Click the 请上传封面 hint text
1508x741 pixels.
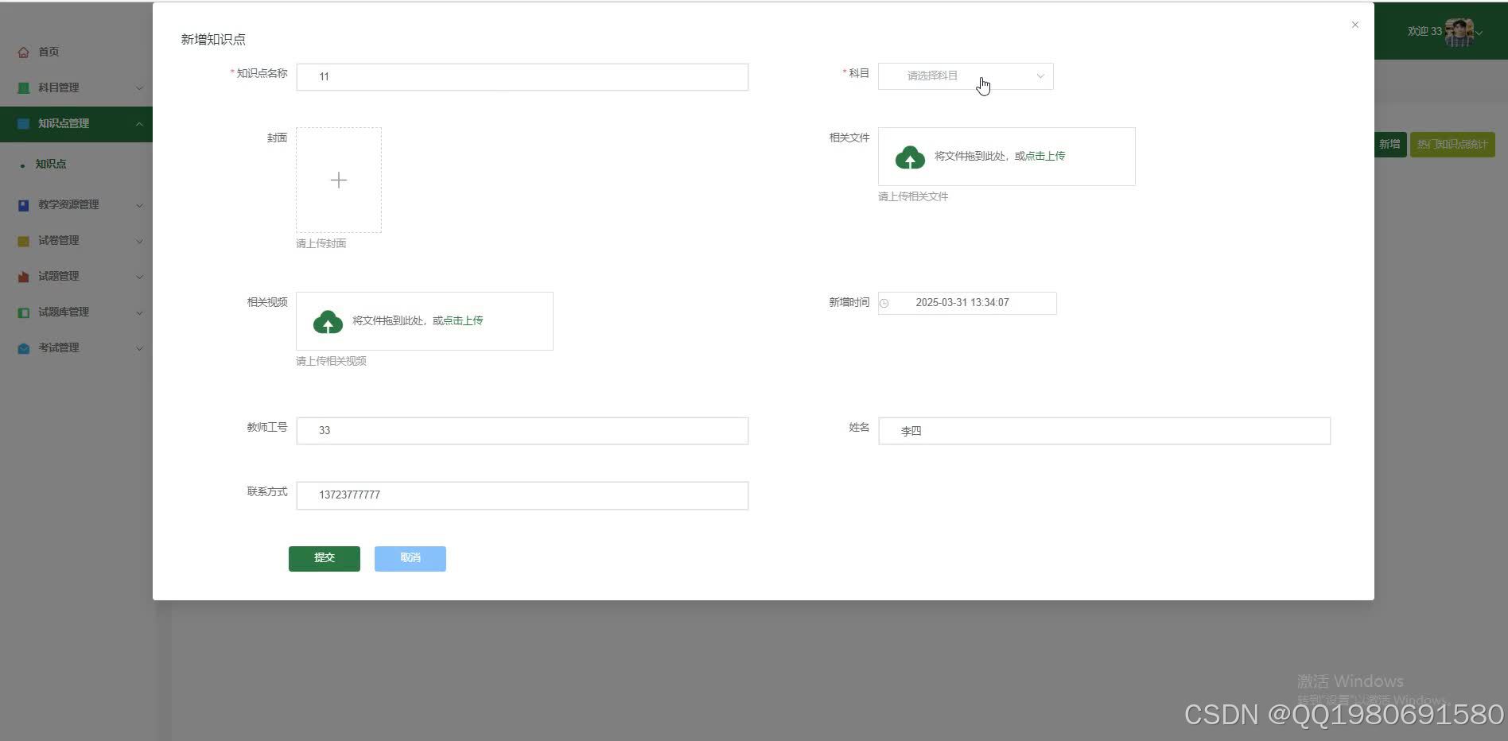pos(321,243)
